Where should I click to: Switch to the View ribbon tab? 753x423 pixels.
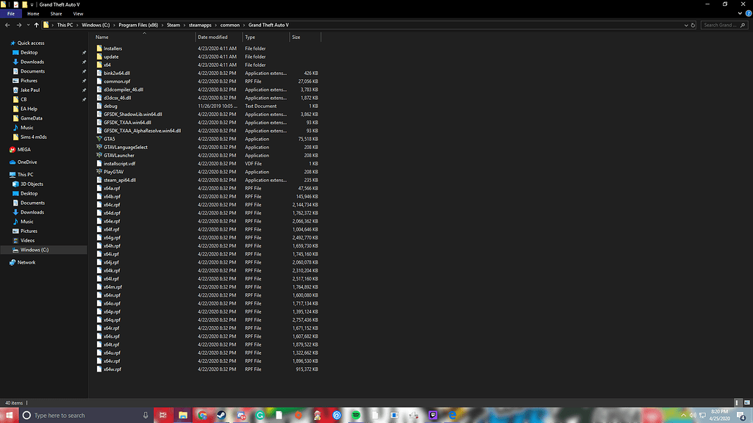[78, 13]
